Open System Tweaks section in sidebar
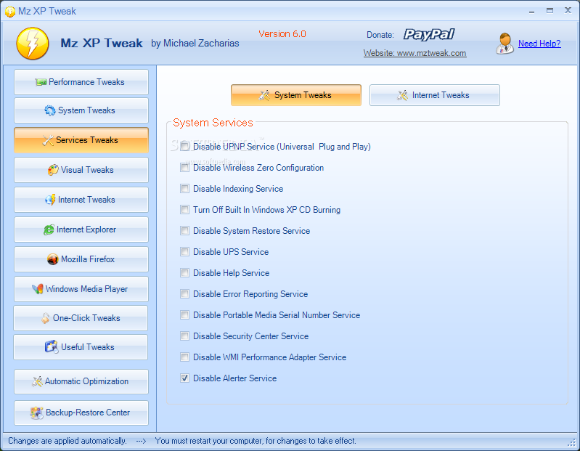This screenshot has width=580, height=451. (x=81, y=110)
